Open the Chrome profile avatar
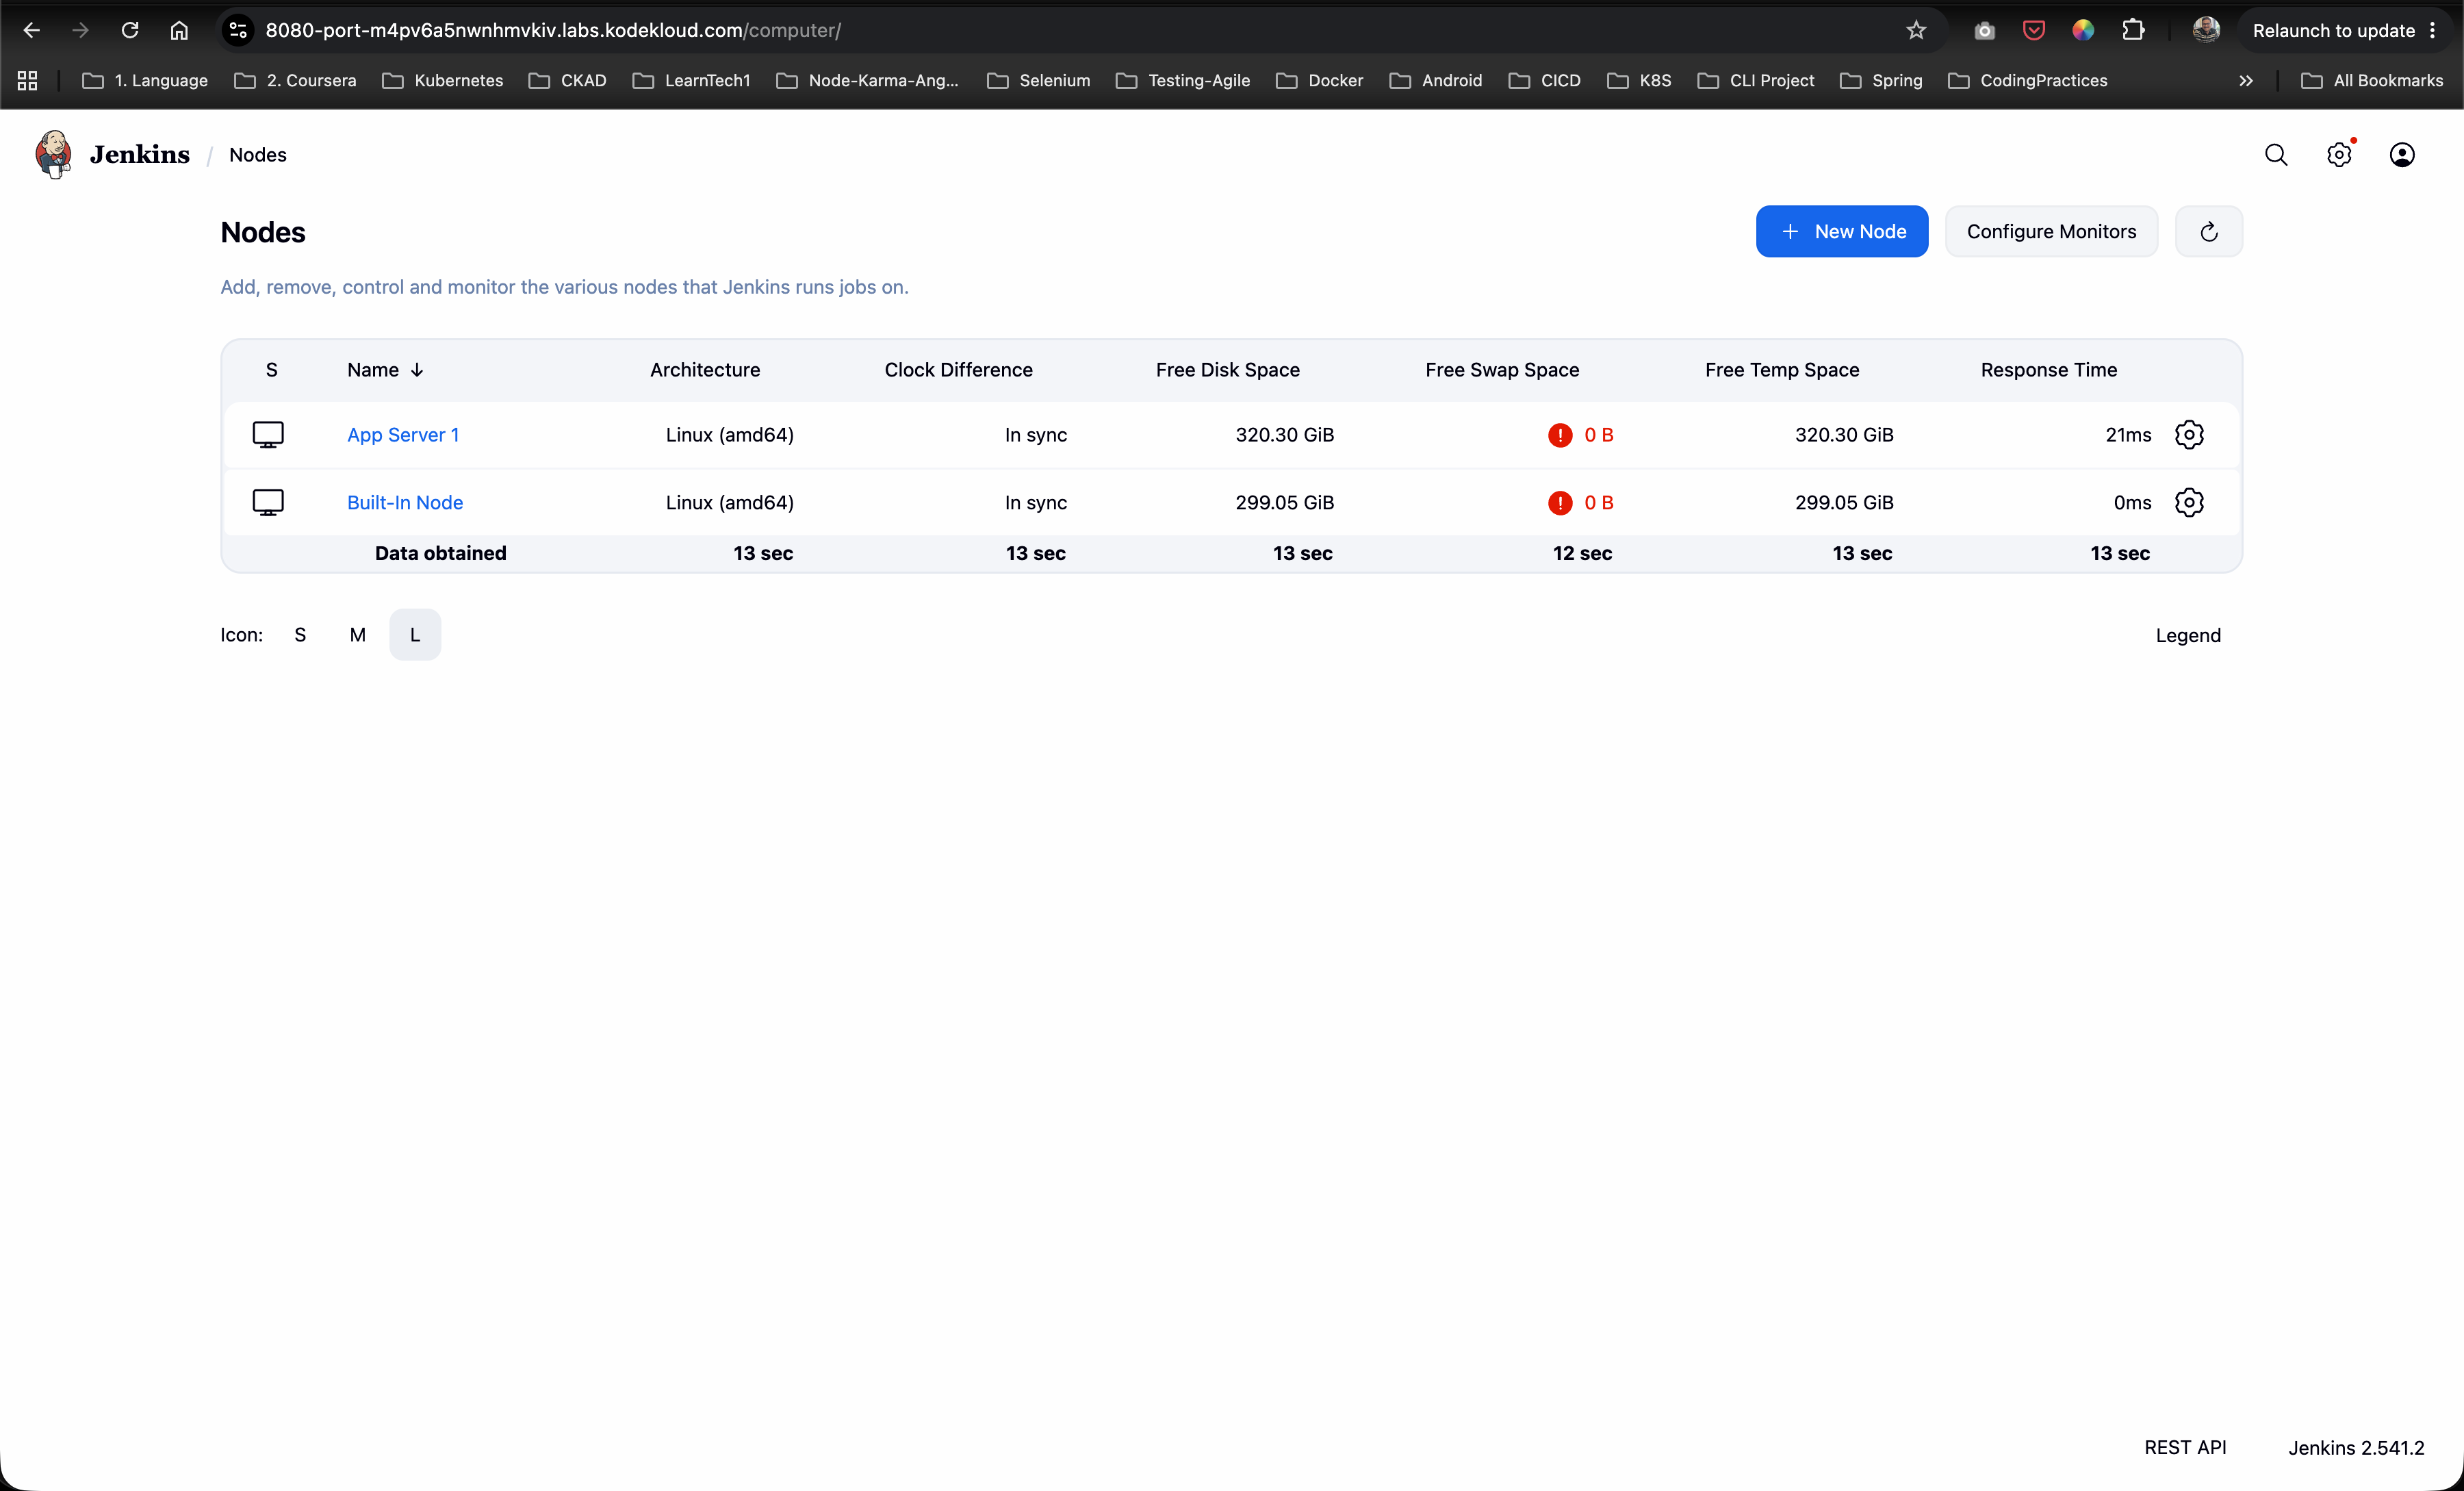The image size is (2464, 1491). (2206, 30)
